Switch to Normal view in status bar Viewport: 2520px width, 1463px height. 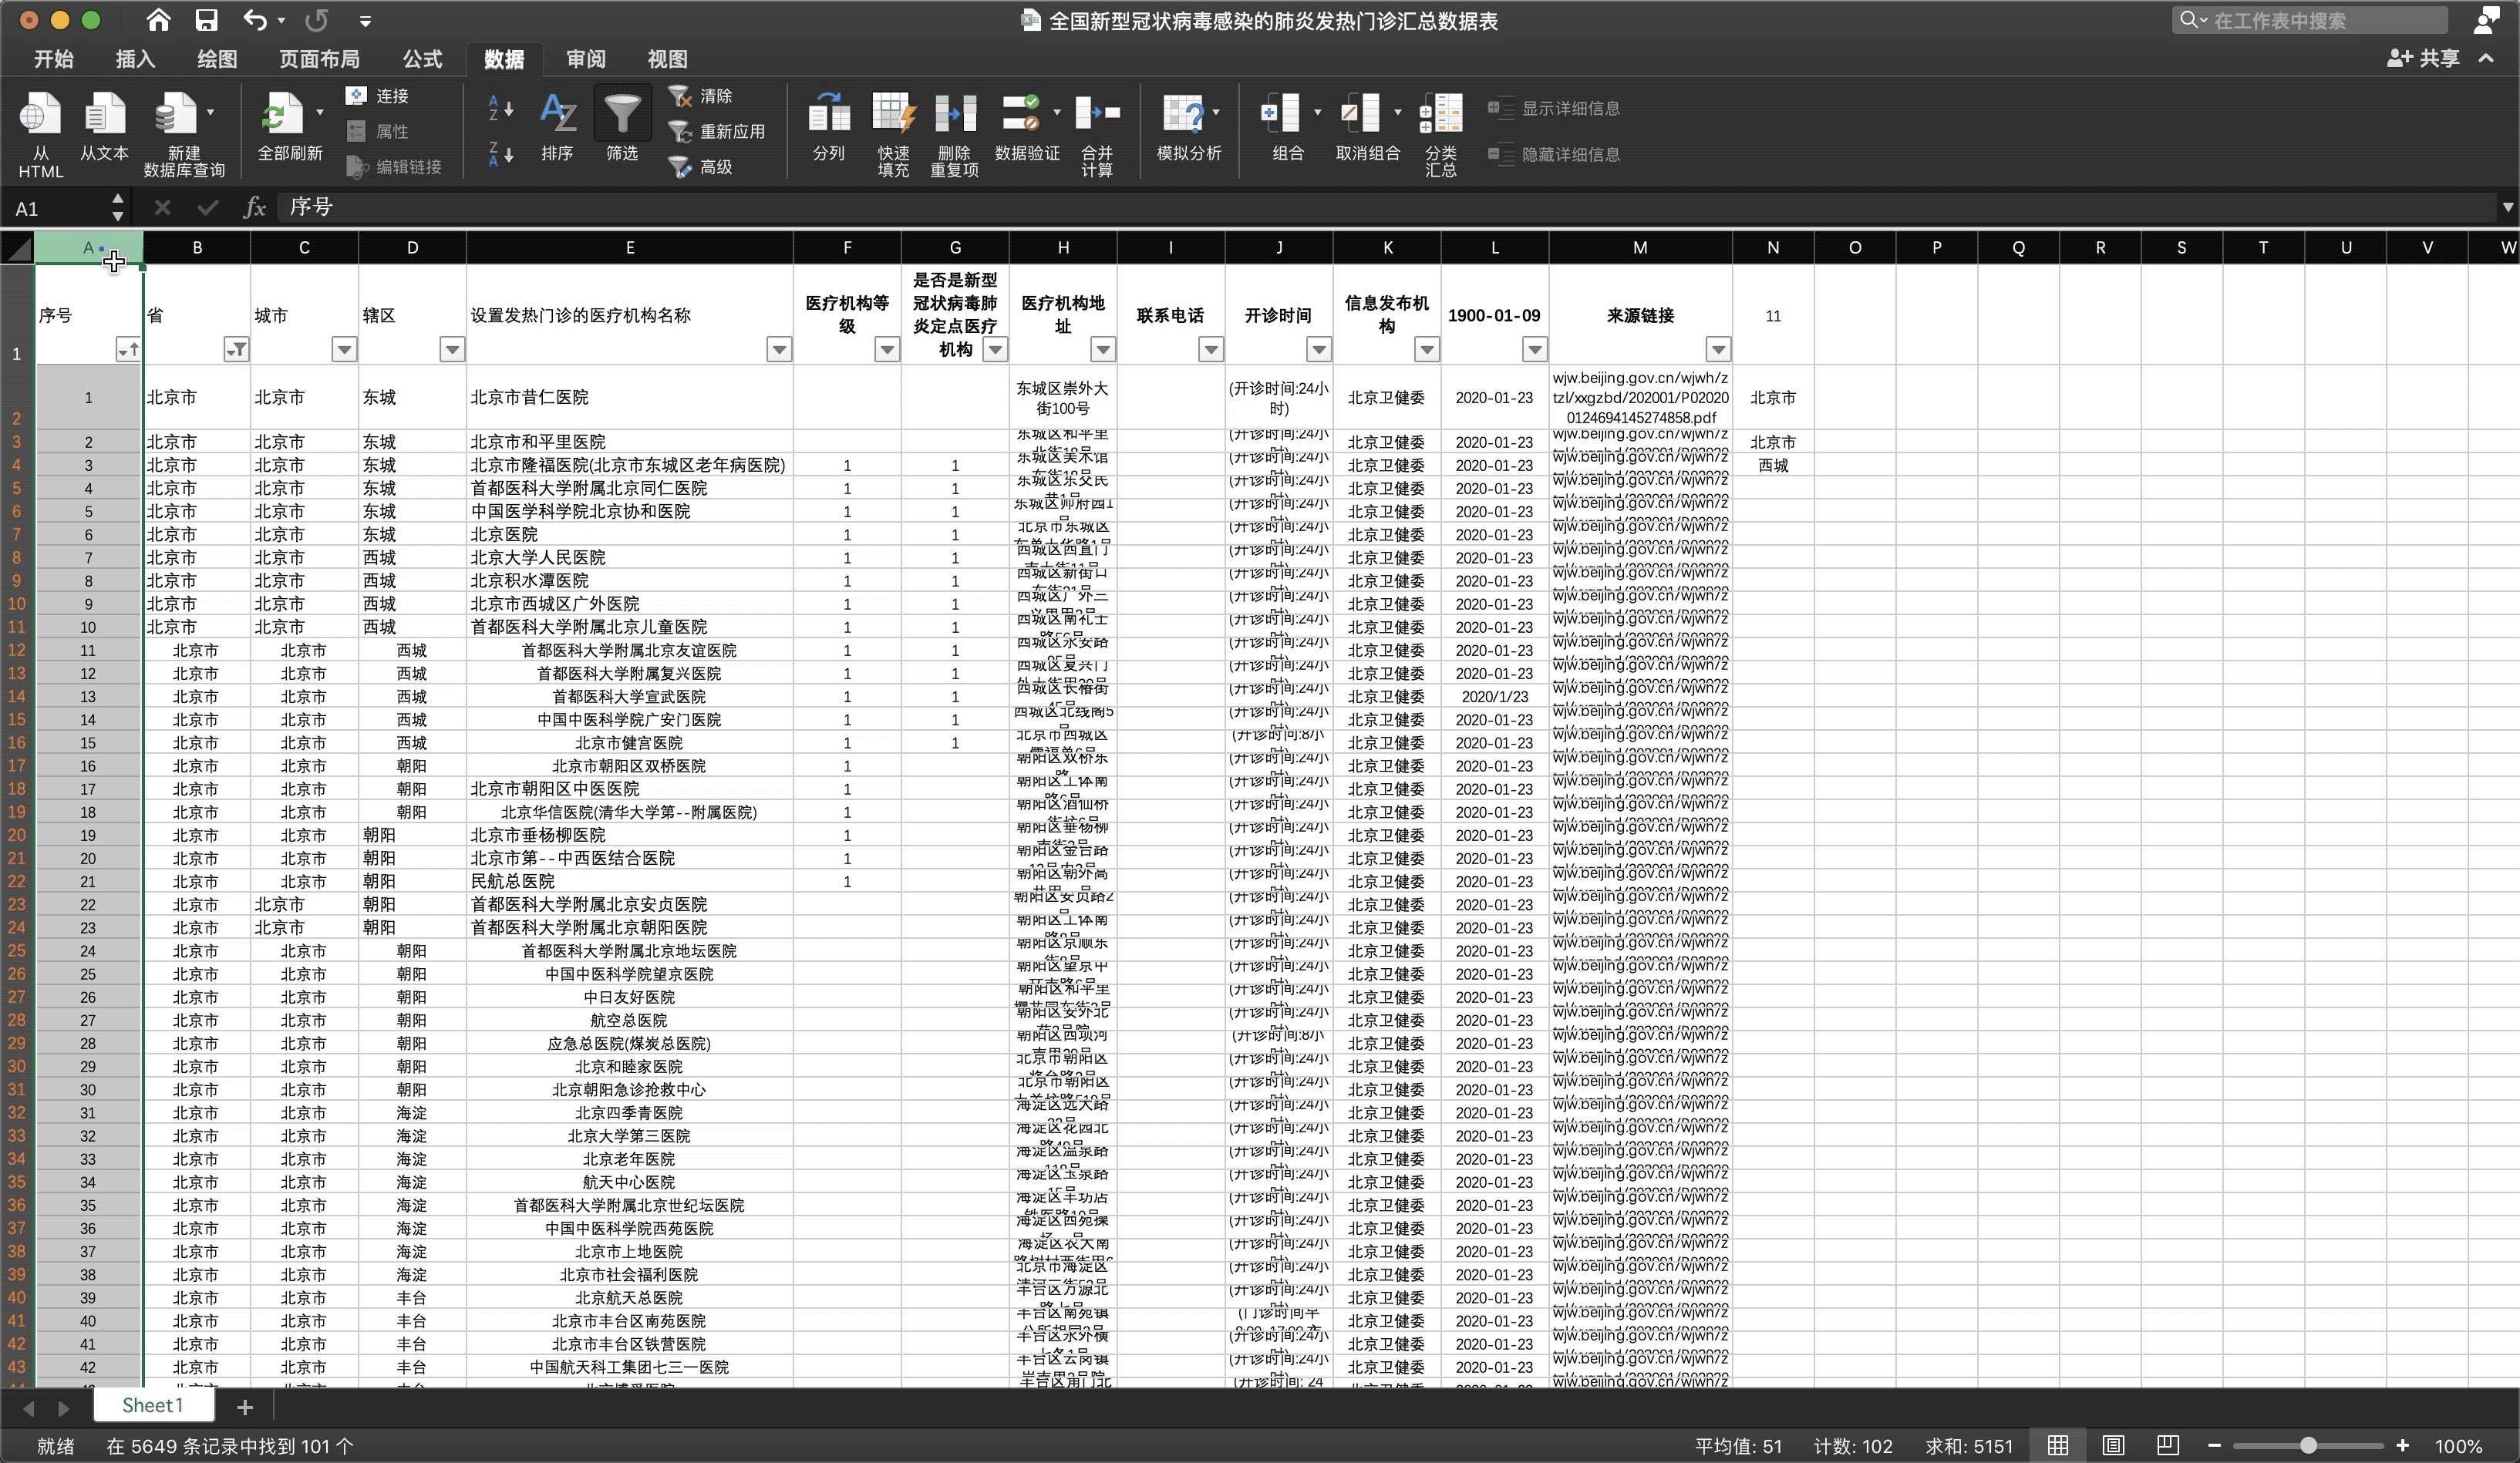(2058, 1445)
